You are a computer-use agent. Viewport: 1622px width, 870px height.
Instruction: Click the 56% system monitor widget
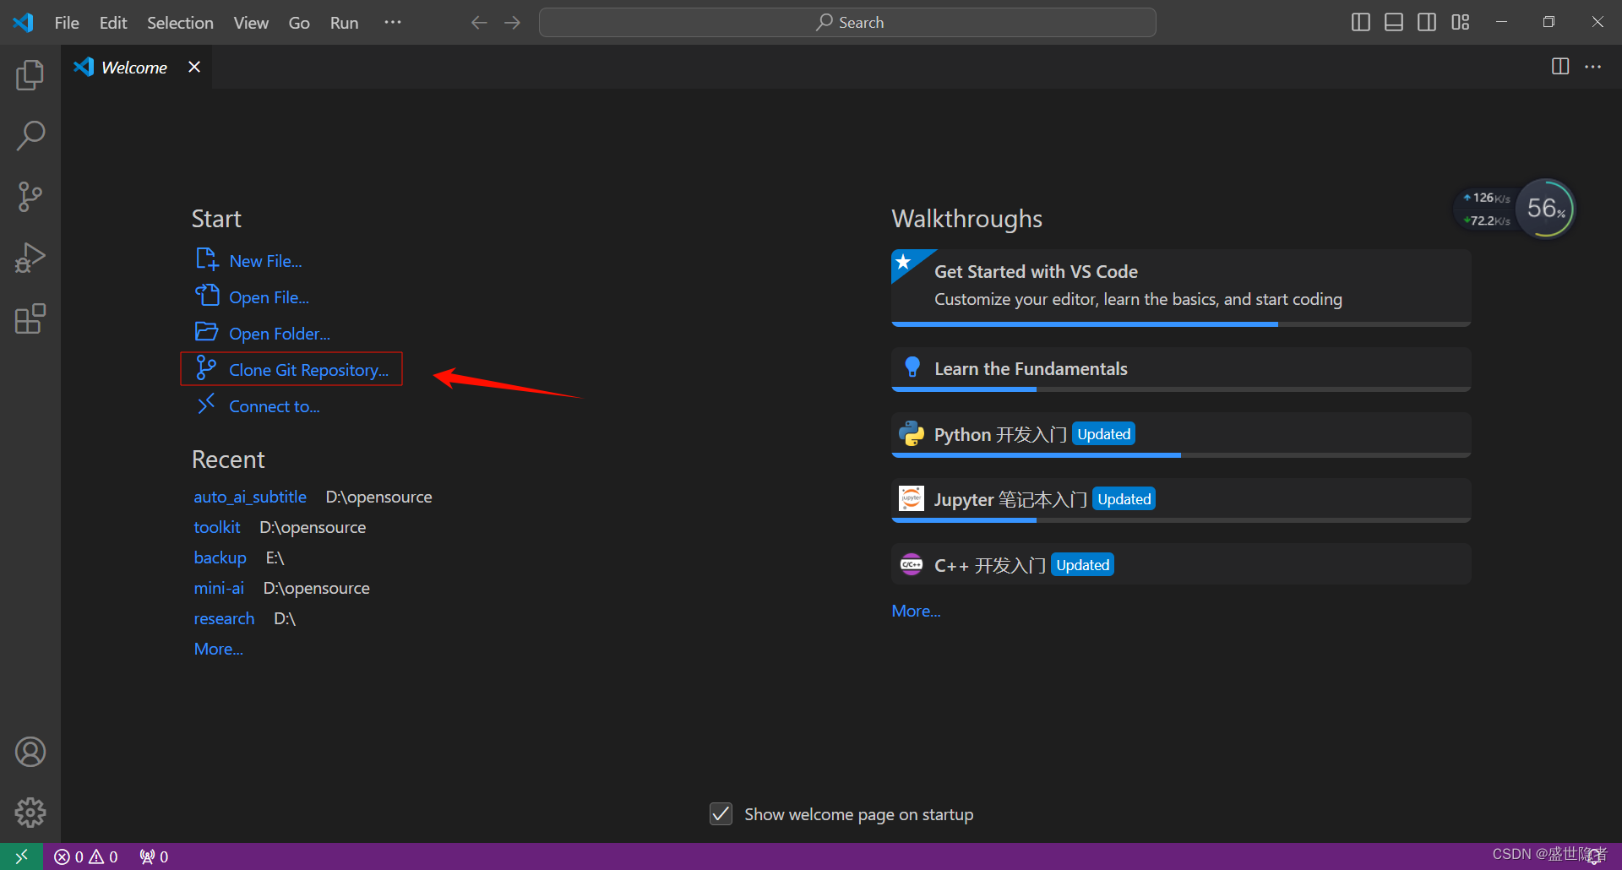[1546, 208]
